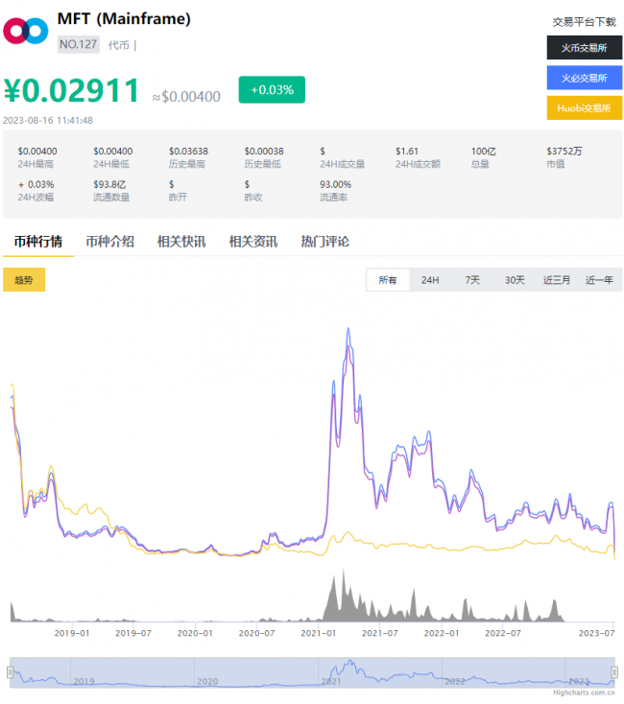Click the 2019-01 x-axis label
The height and width of the screenshot is (704, 624).
pyautogui.click(x=72, y=633)
